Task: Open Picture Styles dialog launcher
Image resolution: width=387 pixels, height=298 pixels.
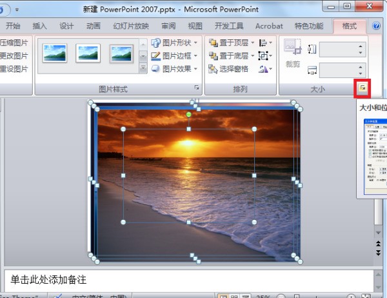Action: pos(197,88)
